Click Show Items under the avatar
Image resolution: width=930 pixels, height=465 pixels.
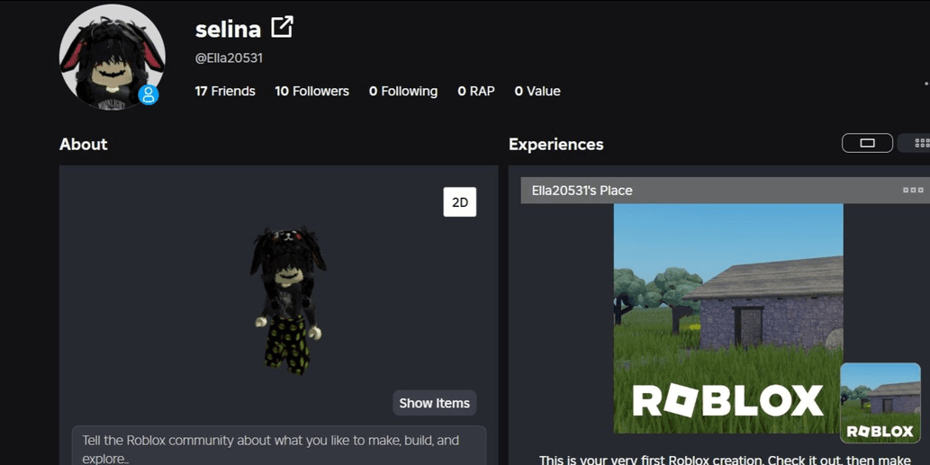pyautogui.click(x=434, y=403)
